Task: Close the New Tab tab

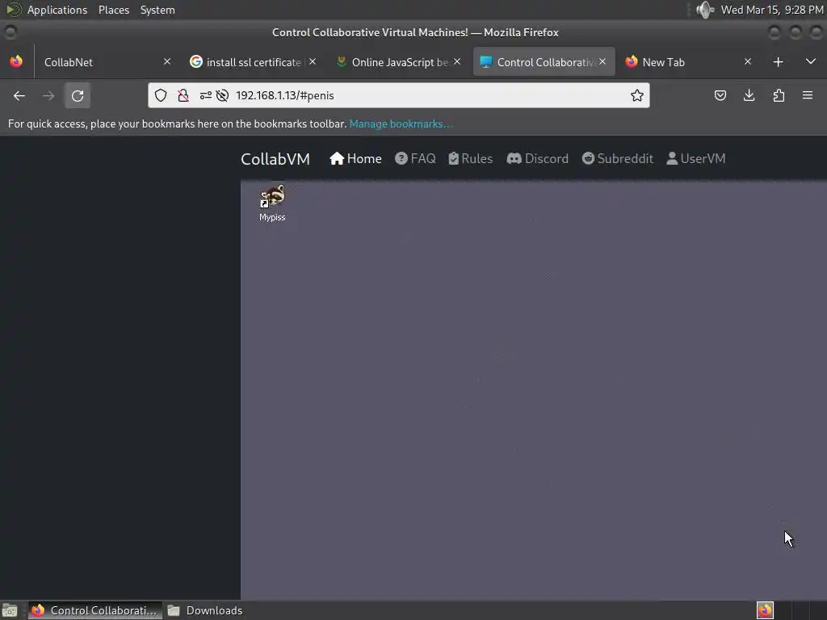Action: click(x=747, y=61)
